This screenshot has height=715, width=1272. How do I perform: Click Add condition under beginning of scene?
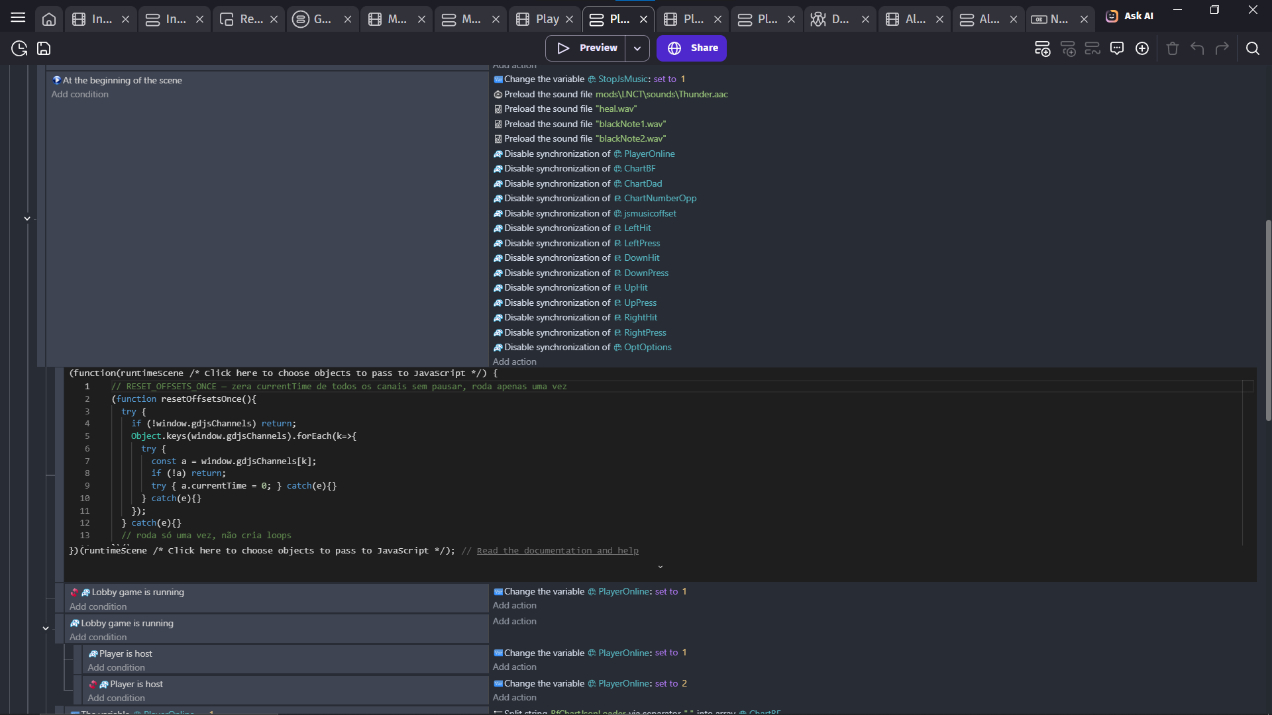[80, 95]
